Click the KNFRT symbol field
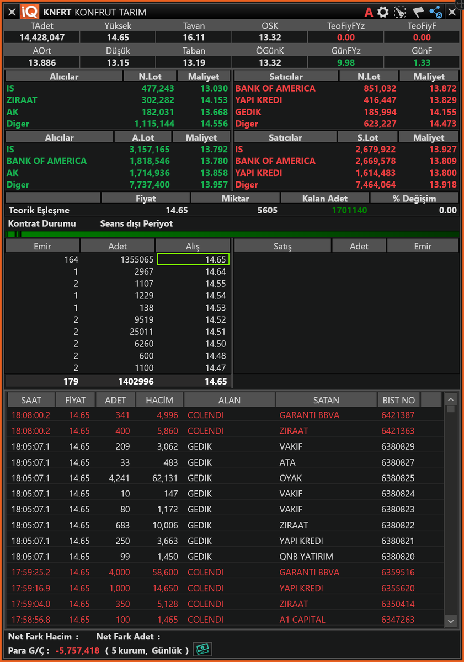 57,12
